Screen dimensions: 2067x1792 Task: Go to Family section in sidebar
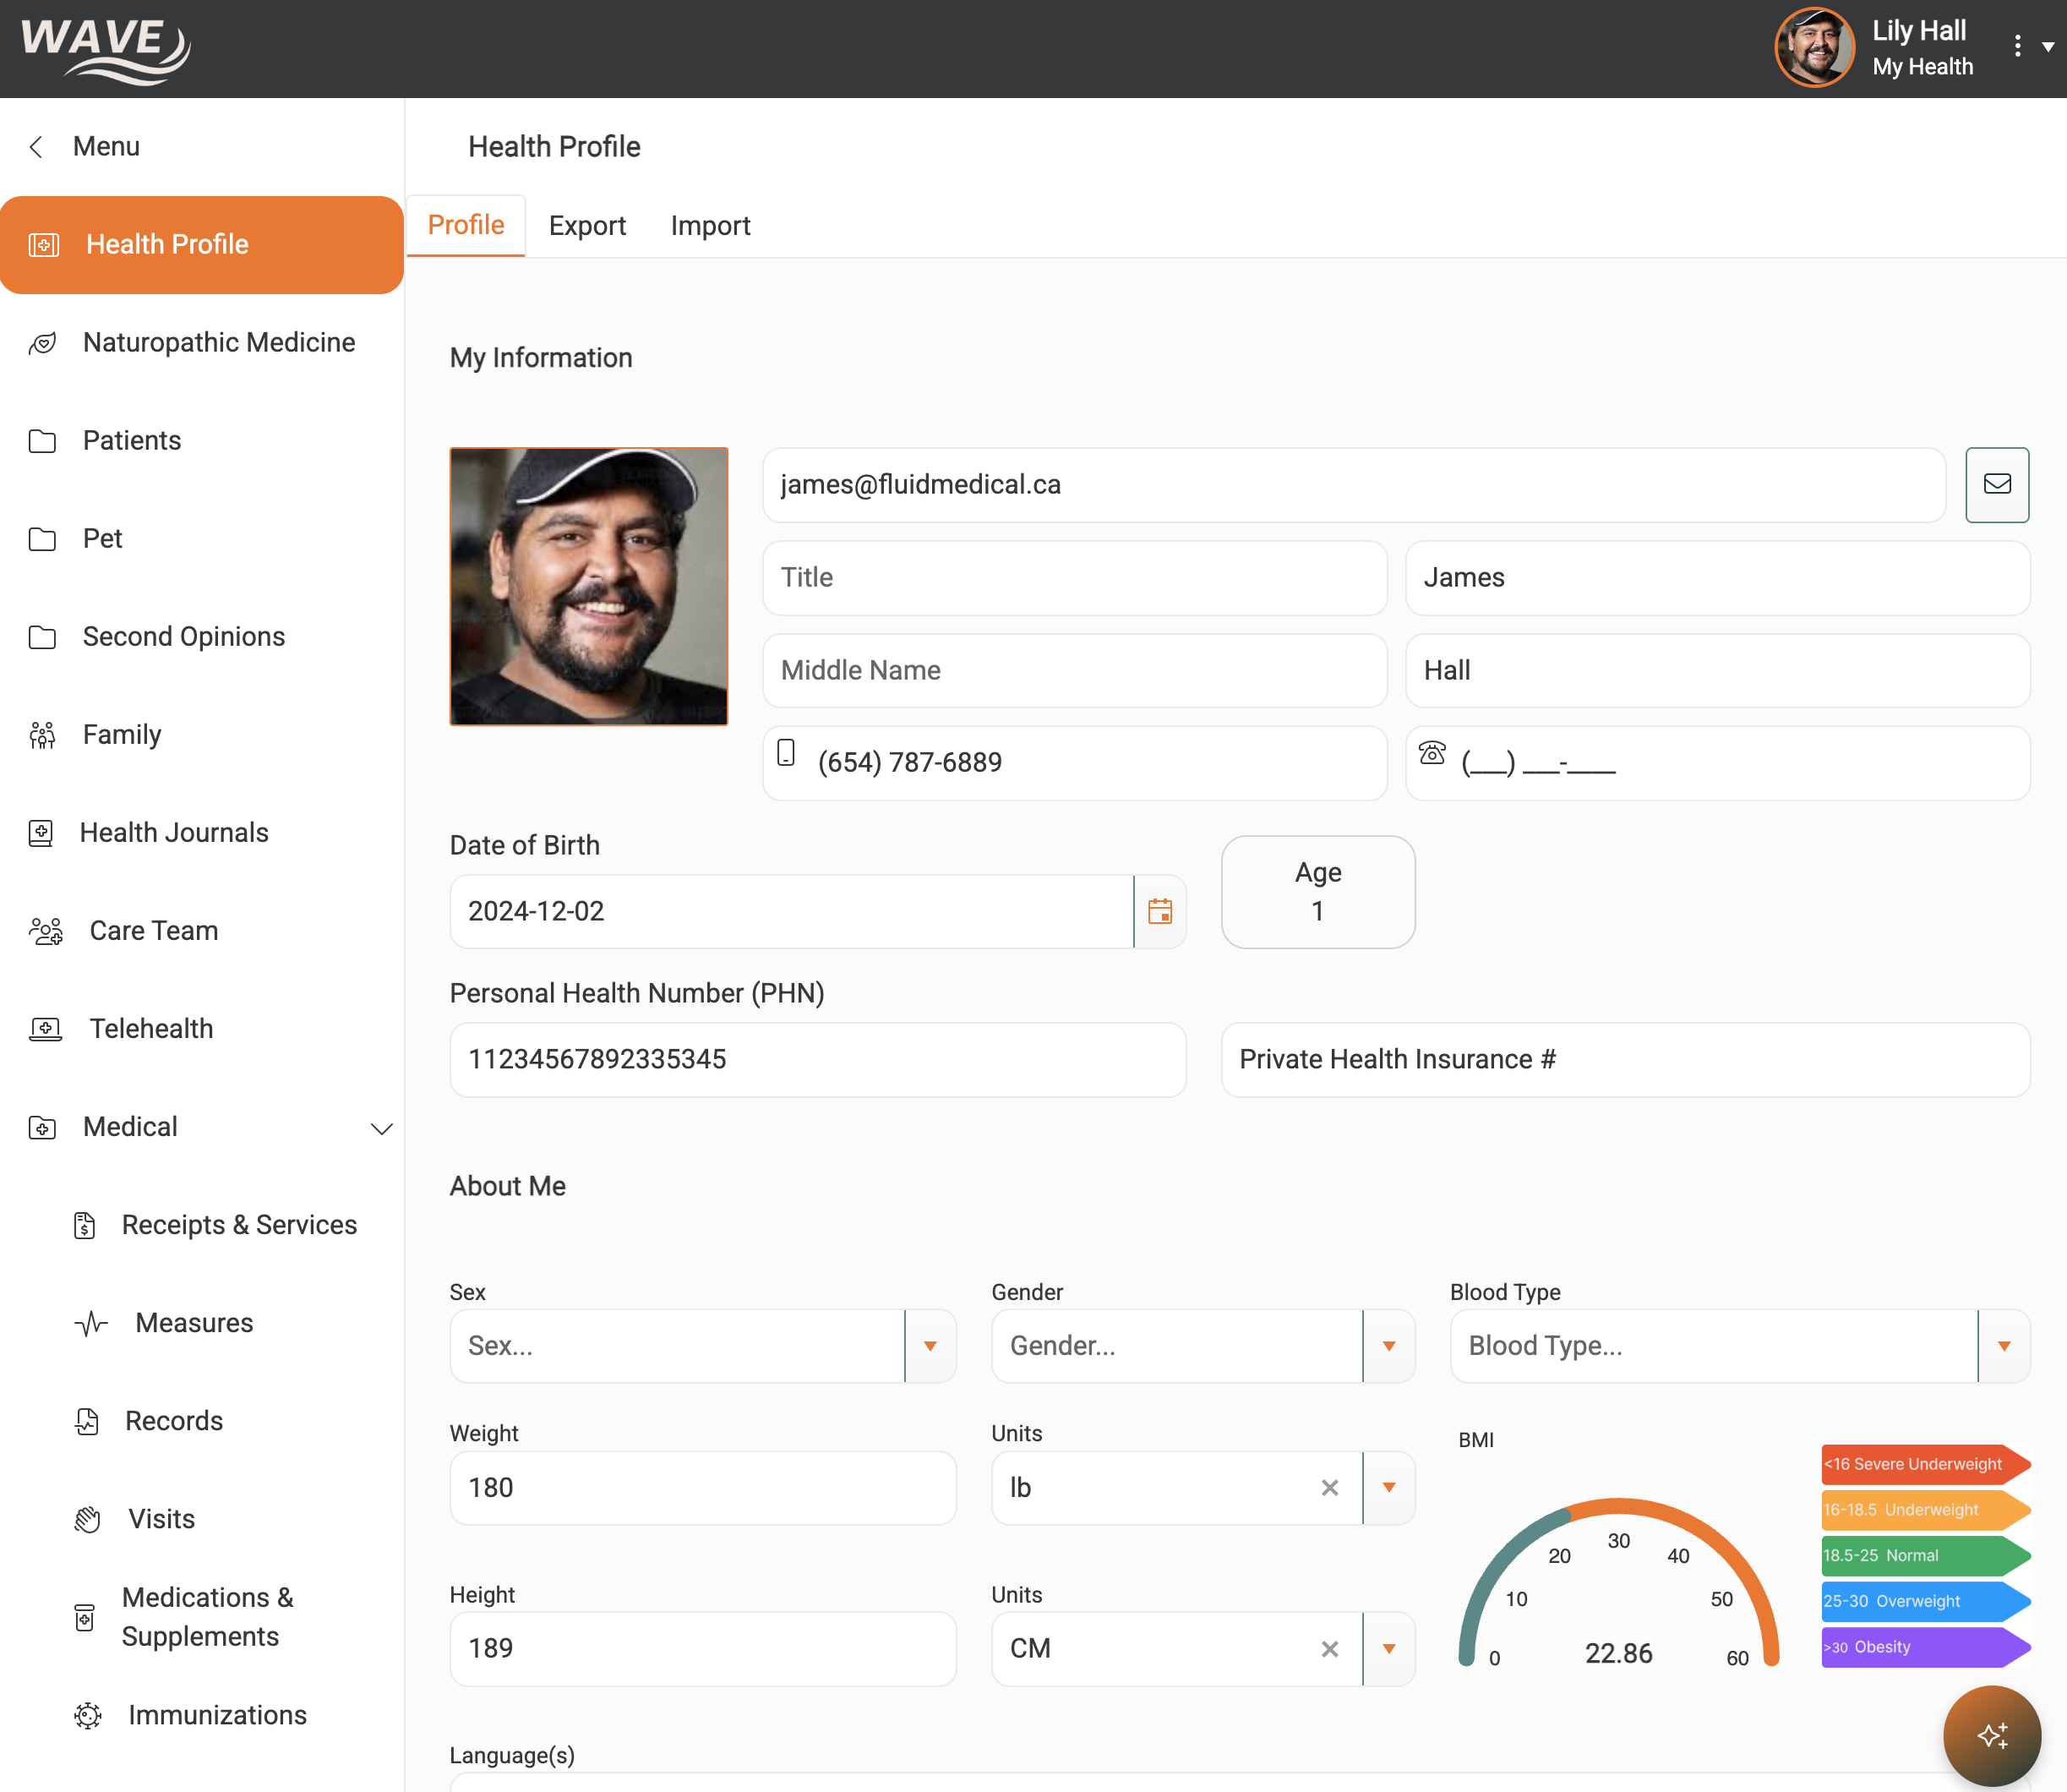(121, 735)
